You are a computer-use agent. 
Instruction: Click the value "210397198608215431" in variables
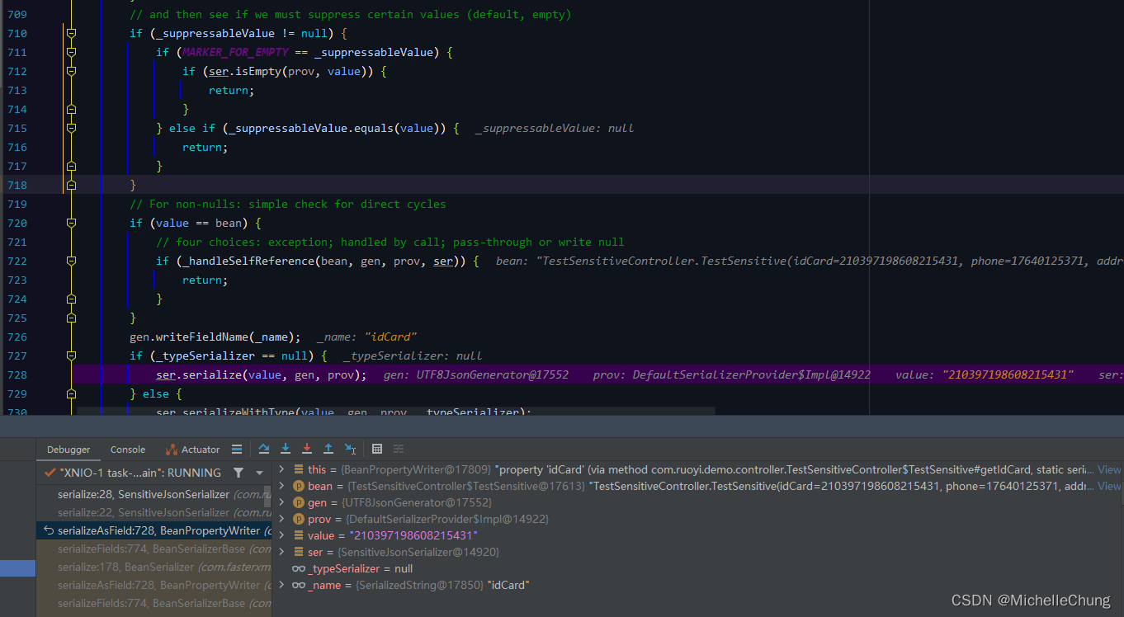pos(413,535)
